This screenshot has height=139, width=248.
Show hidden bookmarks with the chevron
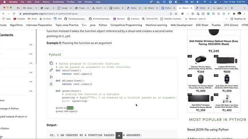pos(226,19)
